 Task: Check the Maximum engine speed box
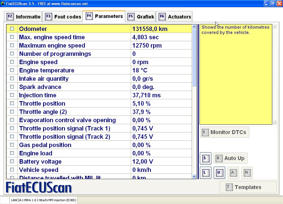pyautogui.click(x=12, y=45)
